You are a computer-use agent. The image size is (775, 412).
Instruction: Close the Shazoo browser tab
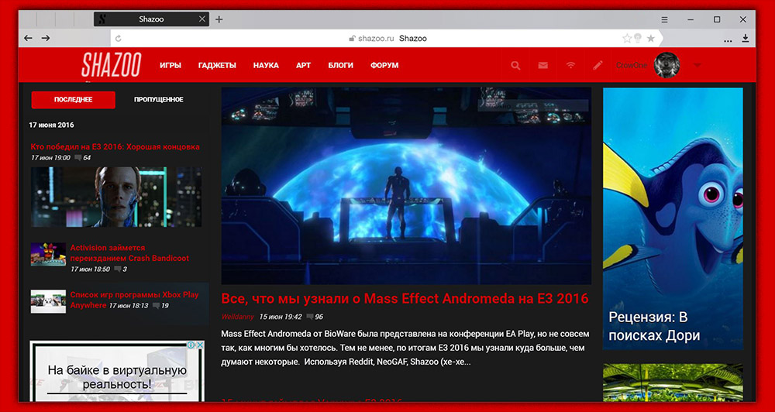point(201,19)
